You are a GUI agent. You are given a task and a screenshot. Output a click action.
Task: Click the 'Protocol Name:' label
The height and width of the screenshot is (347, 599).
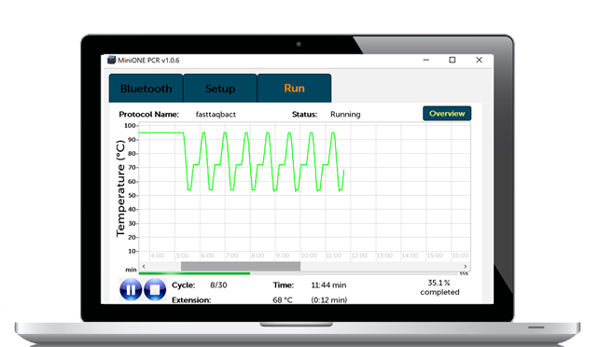(x=149, y=114)
